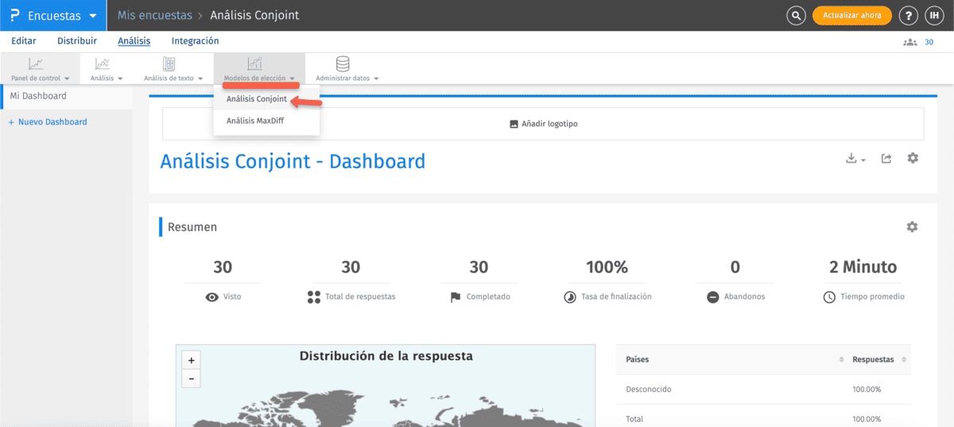Select Análisis MaxDiff menu item

(255, 121)
